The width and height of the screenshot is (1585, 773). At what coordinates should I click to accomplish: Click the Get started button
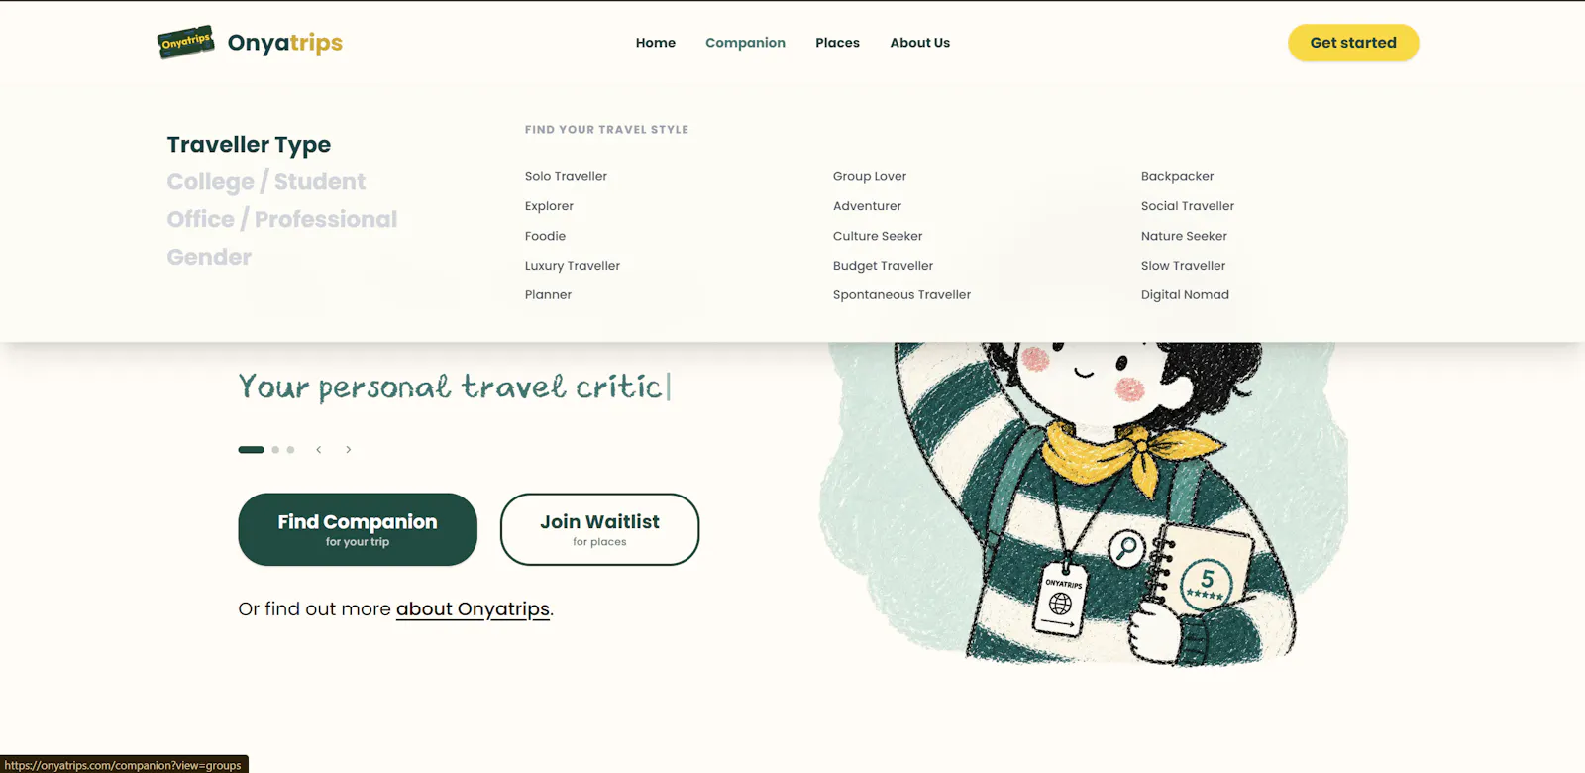1353,43
